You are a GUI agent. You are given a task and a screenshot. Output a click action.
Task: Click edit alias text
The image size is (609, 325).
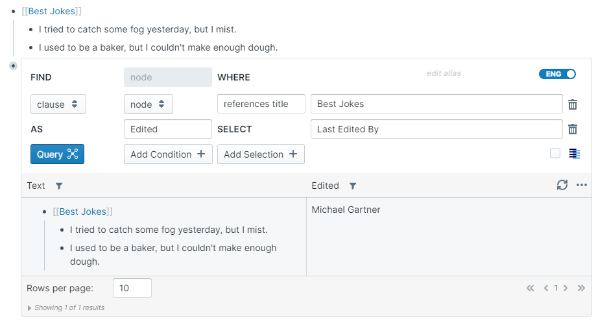point(444,73)
